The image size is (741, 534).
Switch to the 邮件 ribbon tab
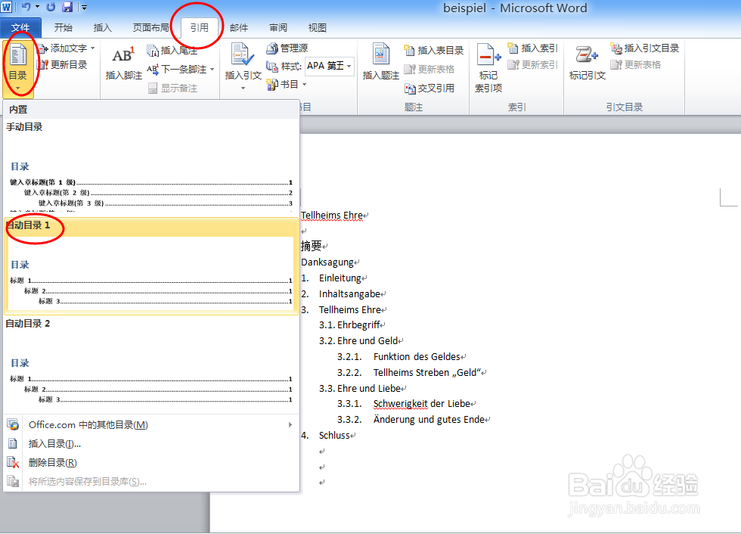239,26
